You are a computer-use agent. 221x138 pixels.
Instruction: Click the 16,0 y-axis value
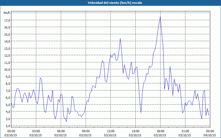(7, 27)
